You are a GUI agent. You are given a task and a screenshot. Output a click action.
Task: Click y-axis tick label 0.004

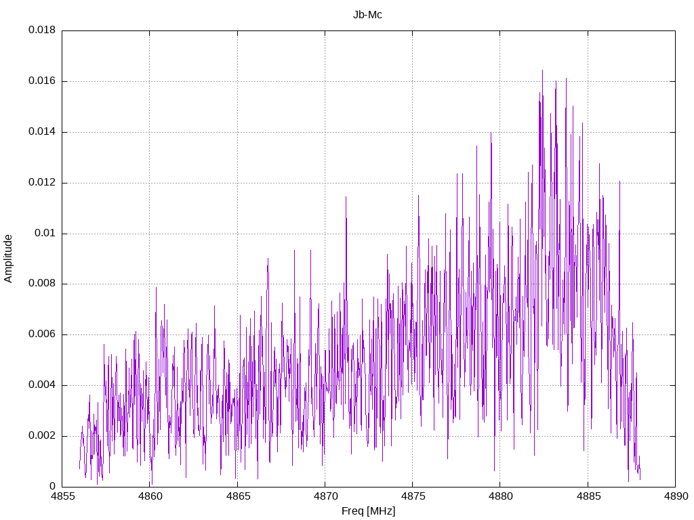(x=42, y=385)
